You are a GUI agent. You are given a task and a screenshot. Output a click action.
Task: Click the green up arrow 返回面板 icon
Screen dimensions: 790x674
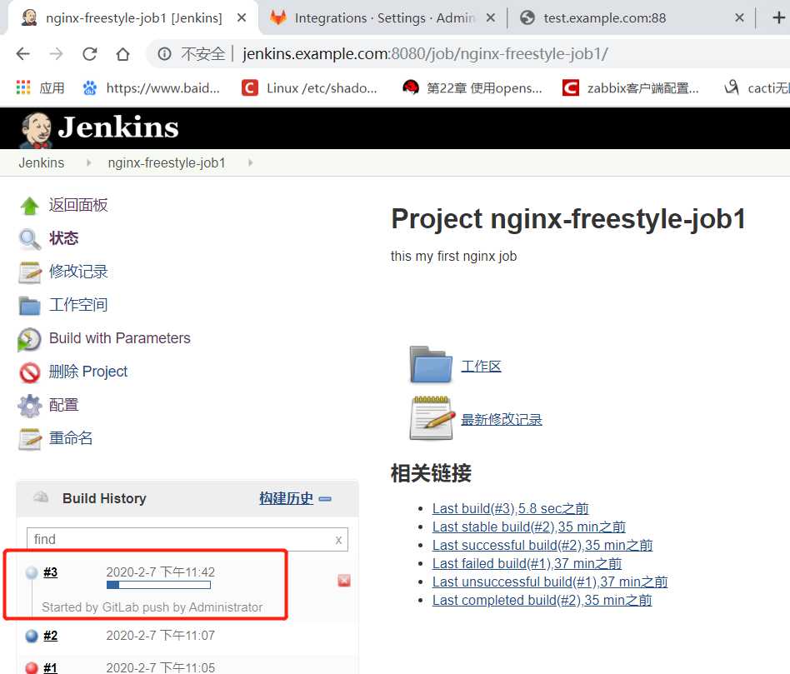(29, 206)
